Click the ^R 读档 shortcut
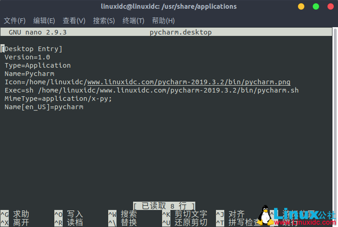The image size is (338, 227). (69, 222)
